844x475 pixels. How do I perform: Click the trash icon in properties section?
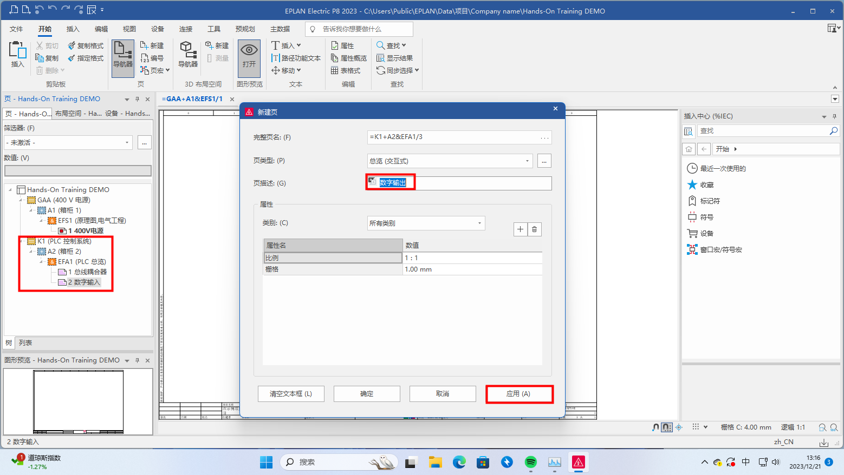tap(534, 229)
